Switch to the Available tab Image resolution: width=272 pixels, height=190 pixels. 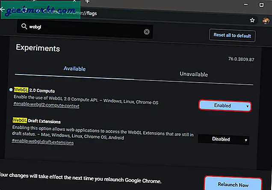[x=74, y=69]
